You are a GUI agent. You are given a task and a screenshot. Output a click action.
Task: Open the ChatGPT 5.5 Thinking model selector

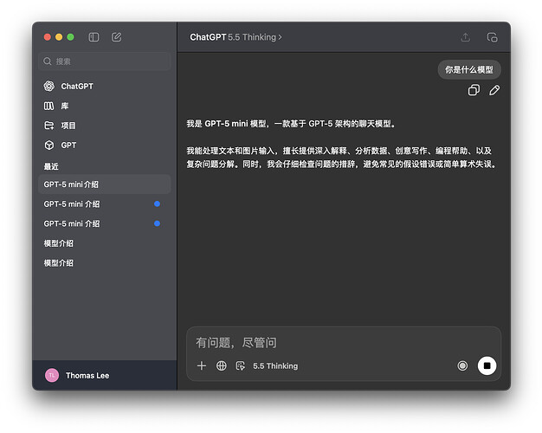click(236, 37)
